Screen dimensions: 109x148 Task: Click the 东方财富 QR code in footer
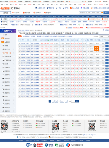point(4,126)
